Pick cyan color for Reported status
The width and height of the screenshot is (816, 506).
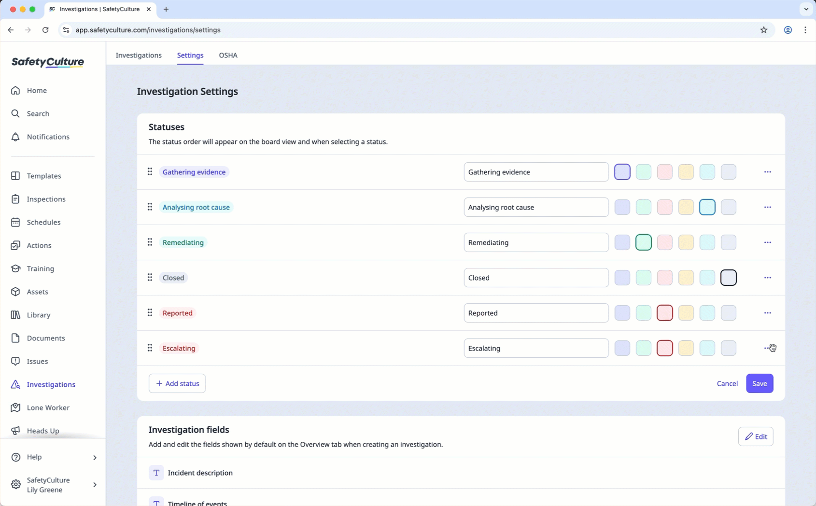pyautogui.click(x=707, y=313)
